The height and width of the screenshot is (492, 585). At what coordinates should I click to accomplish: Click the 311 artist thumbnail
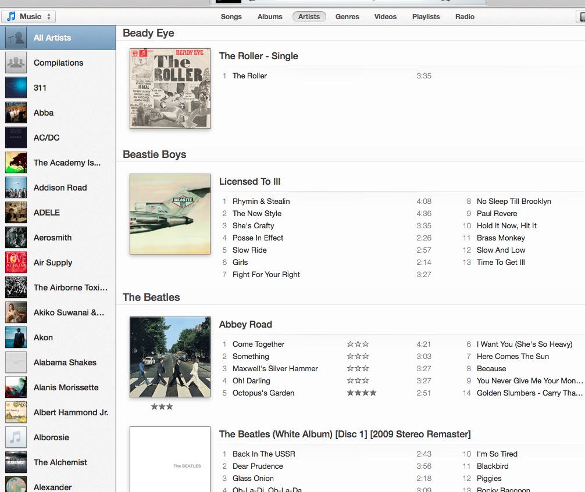(x=16, y=88)
